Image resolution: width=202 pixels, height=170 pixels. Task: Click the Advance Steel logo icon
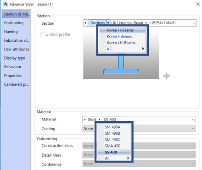(x=6, y=4)
